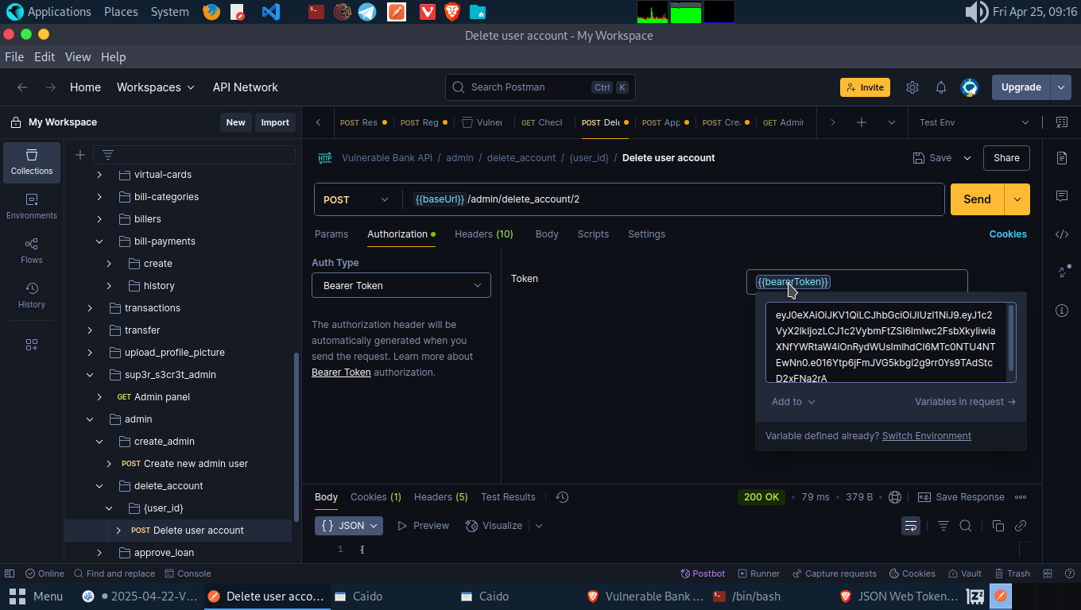
Task: Click the network globe icon in response bar
Action: coord(895,497)
